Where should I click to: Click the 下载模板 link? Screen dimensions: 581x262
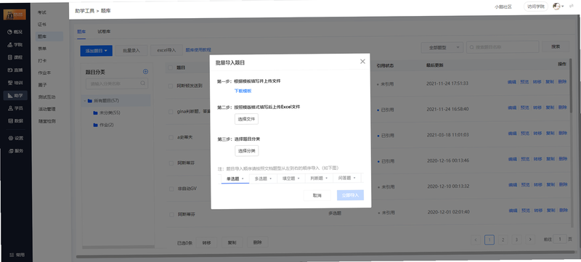coord(243,91)
